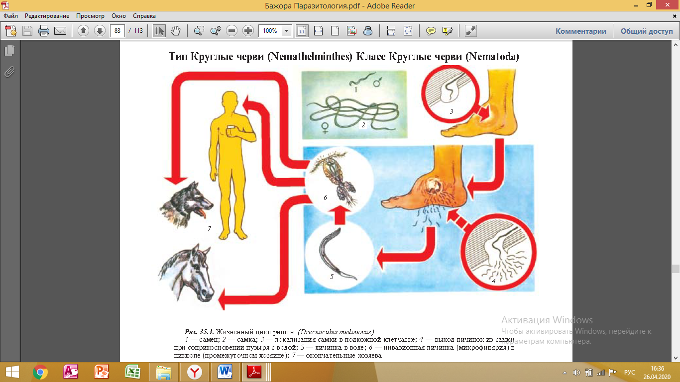The height and width of the screenshot is (382, 680).
Task: Show page thumbnails side panel
Action: [10, 51]
